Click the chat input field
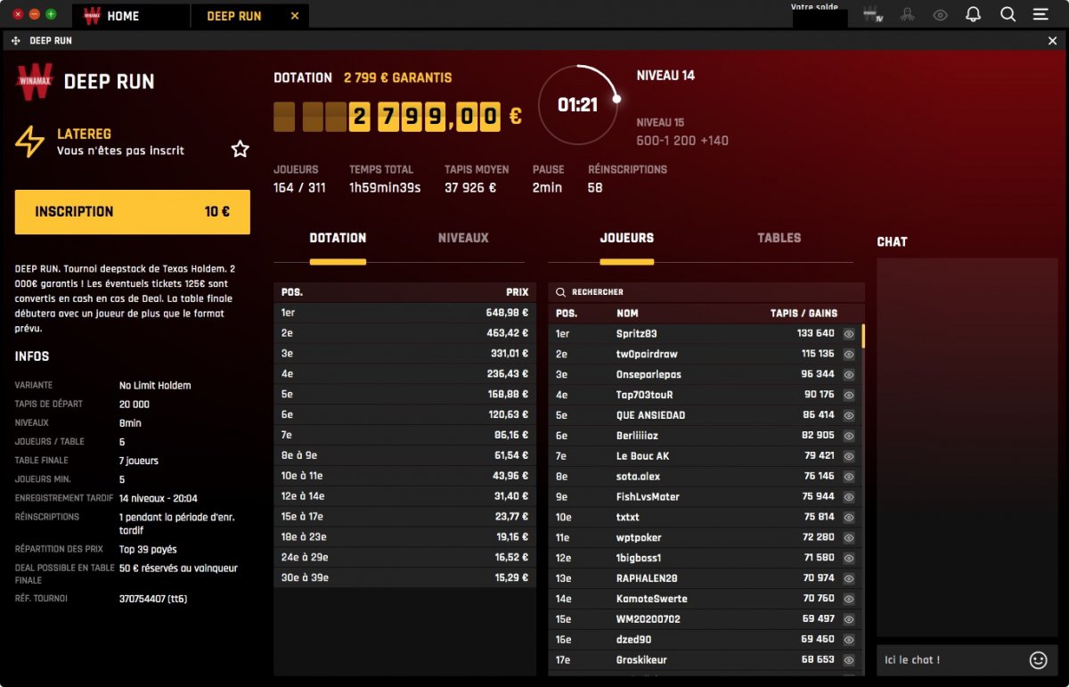 tap(951, 660)
